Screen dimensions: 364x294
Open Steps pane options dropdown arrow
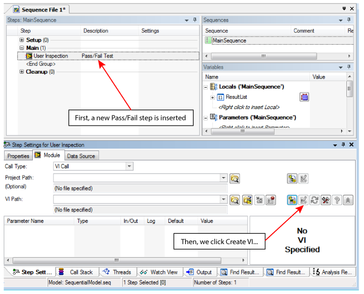(x=186, y=20)
